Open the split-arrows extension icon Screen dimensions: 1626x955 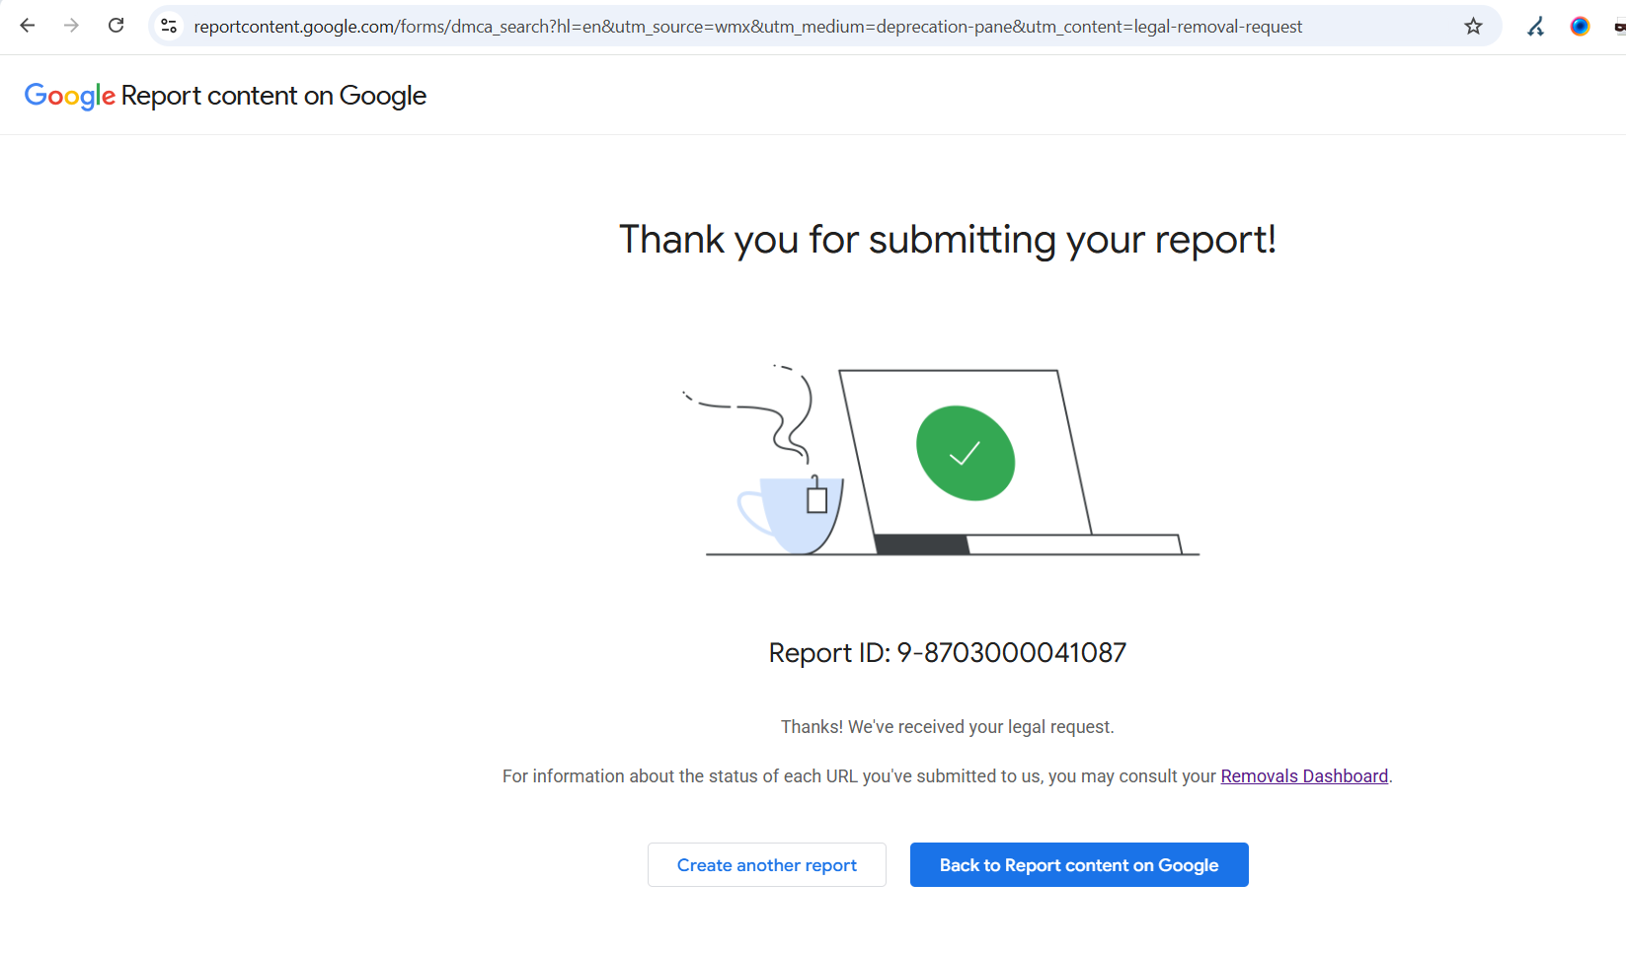pos(1535,27)
